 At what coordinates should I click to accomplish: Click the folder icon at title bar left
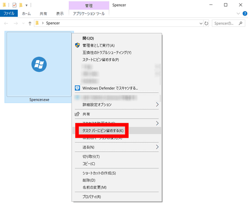pos(4,5)
